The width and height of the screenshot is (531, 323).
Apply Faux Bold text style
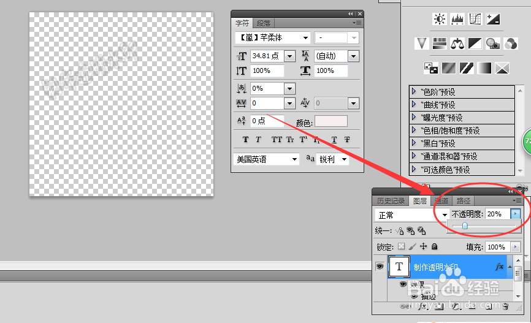[x=245, y=140]
